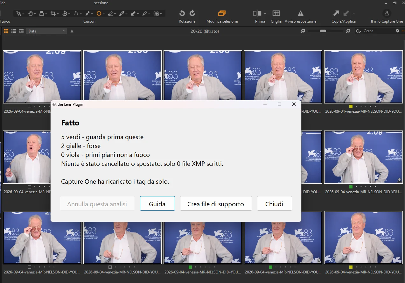Click the Guida button in plugin dialog
The image size is (405, 283).
tap(157, 204)
